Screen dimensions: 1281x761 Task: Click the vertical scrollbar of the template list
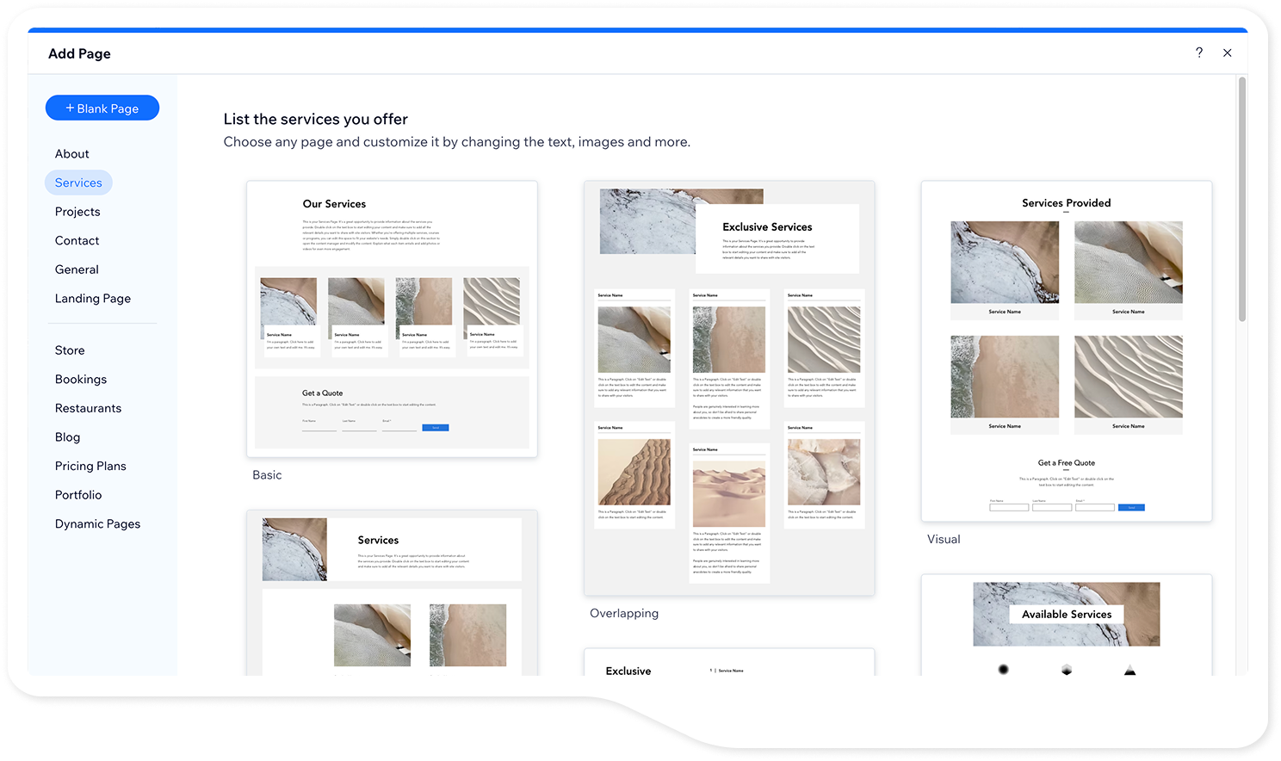click(1242, 199)
